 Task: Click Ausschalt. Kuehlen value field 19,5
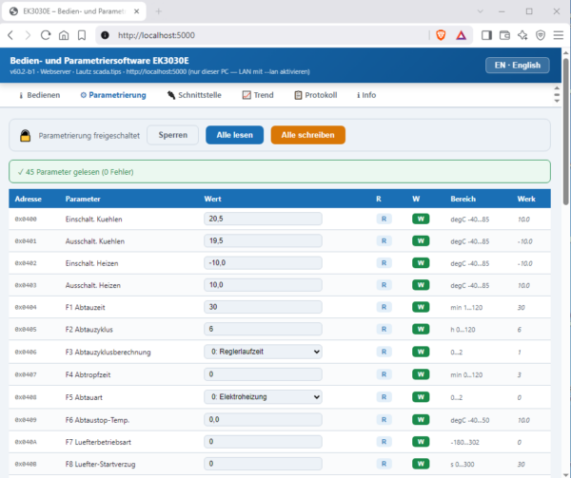(263, 241)
